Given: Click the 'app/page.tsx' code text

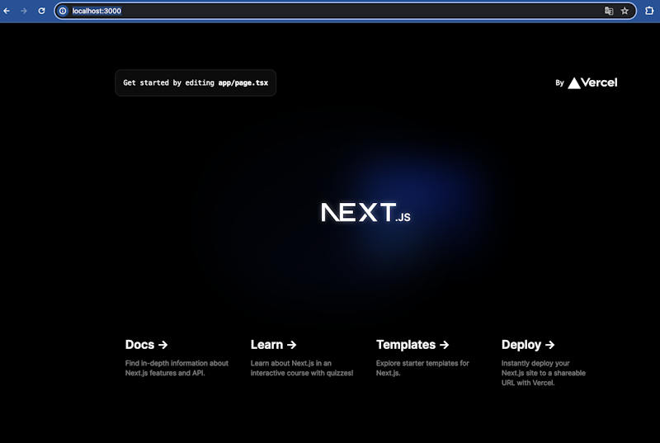Looking at the screenshot, I should point(243,82).
